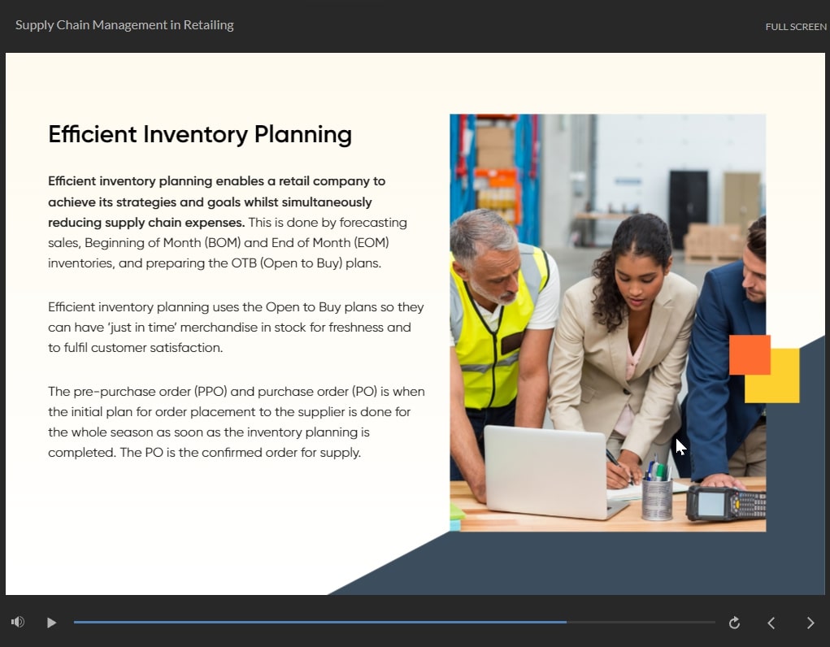
Task: Click the replay circular arrow icon
Action: coord(734,623)
